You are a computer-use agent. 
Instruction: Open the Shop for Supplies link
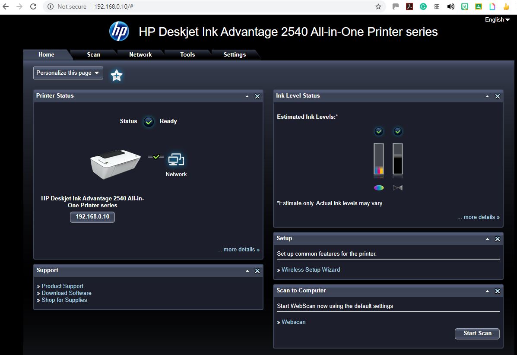[64, 300]
